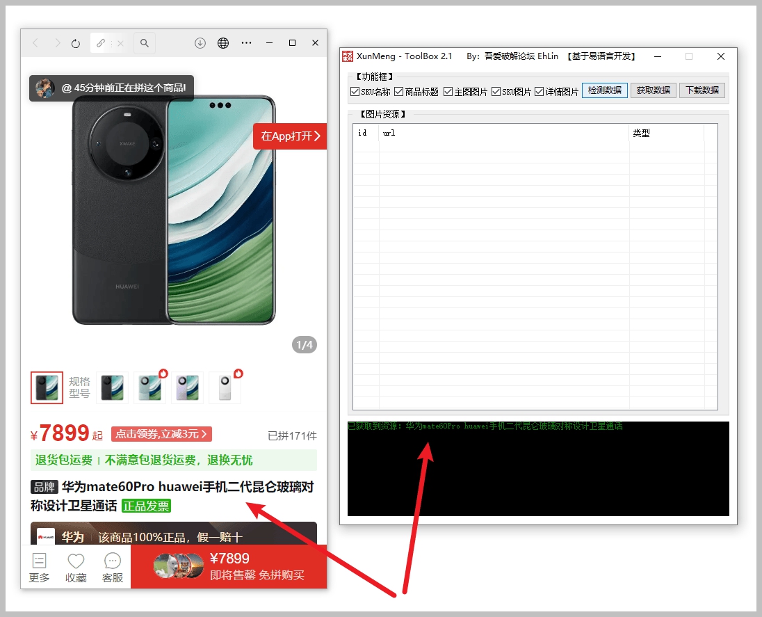Go forward in the browser window
Screen dimensions: 762x617
[57, 43]
